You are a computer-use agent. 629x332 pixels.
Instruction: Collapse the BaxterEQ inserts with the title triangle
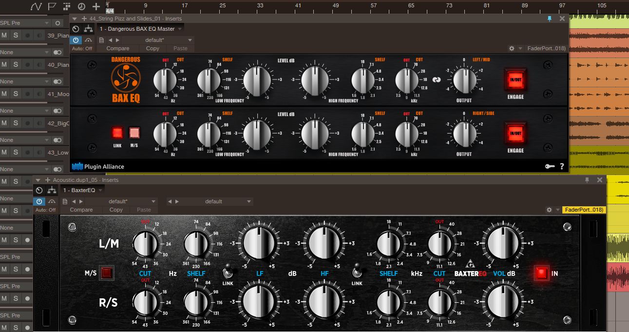38,180
